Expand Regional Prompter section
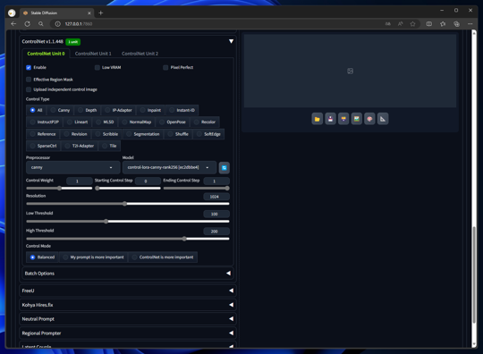Viewport: 483px width, 354px height. (x=128, y=333)
